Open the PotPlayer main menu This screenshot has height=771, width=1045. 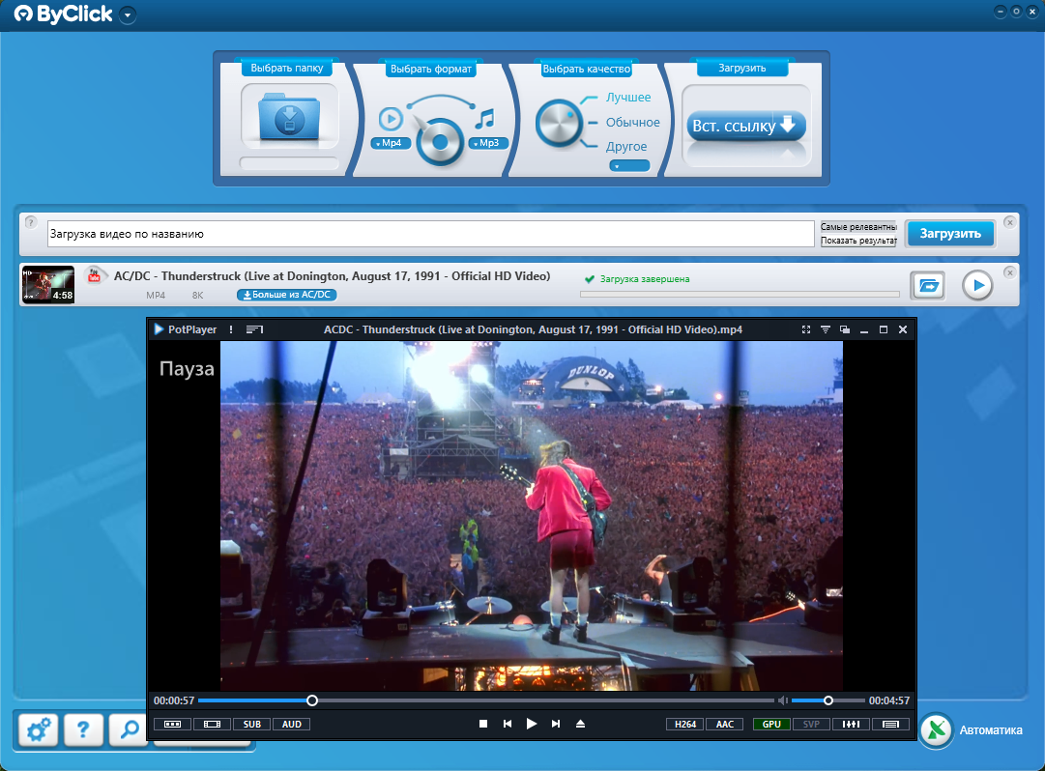pos(186,329)
